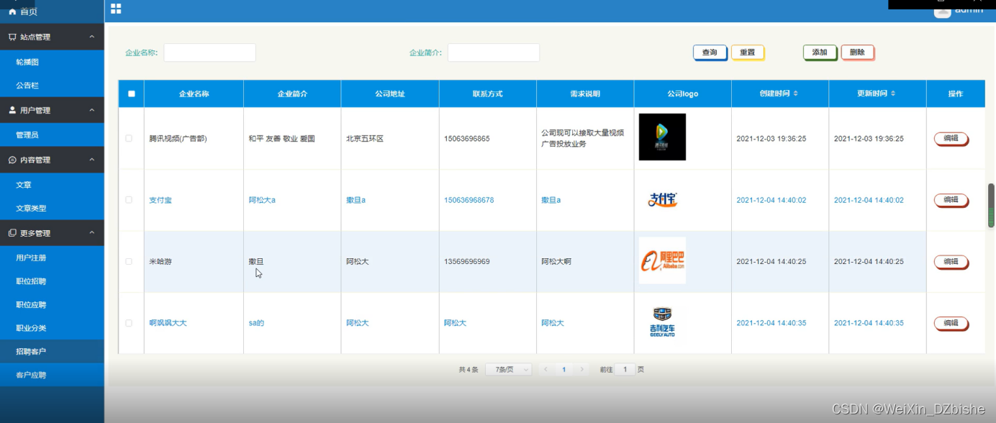Check the 啊飒飒大大 row checkbox
This screenshot has width=996, height=423.
129,323
